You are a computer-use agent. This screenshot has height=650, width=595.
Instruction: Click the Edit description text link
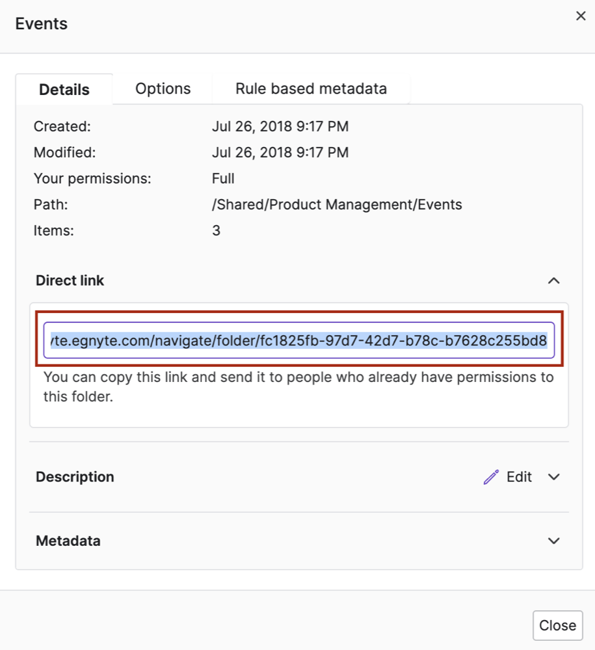[x=519, y=477]
